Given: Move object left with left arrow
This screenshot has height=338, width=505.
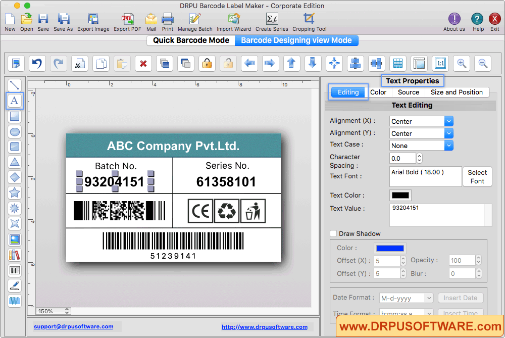Looking at the screenshot, I should (x=249, y=63).
